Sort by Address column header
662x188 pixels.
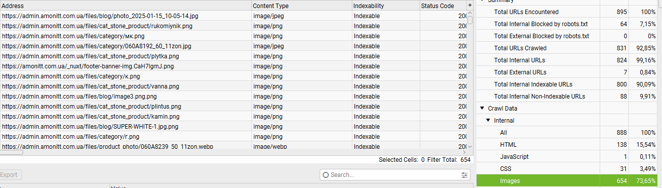(126, 6)
